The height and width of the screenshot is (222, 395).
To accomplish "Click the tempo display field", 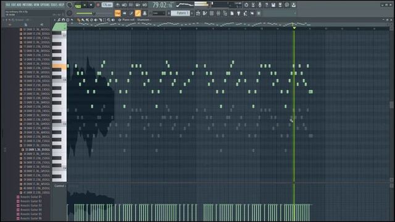I will pos(107,5).
